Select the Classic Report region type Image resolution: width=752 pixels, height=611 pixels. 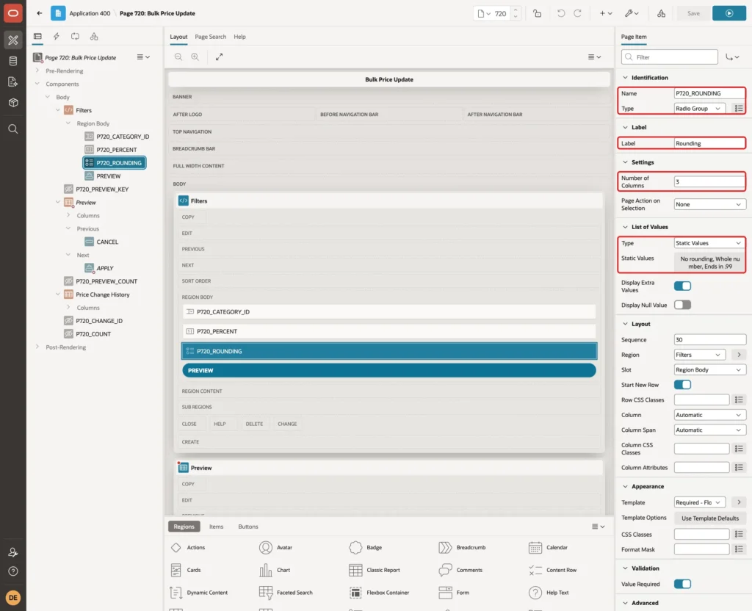(x=375, y=570)
